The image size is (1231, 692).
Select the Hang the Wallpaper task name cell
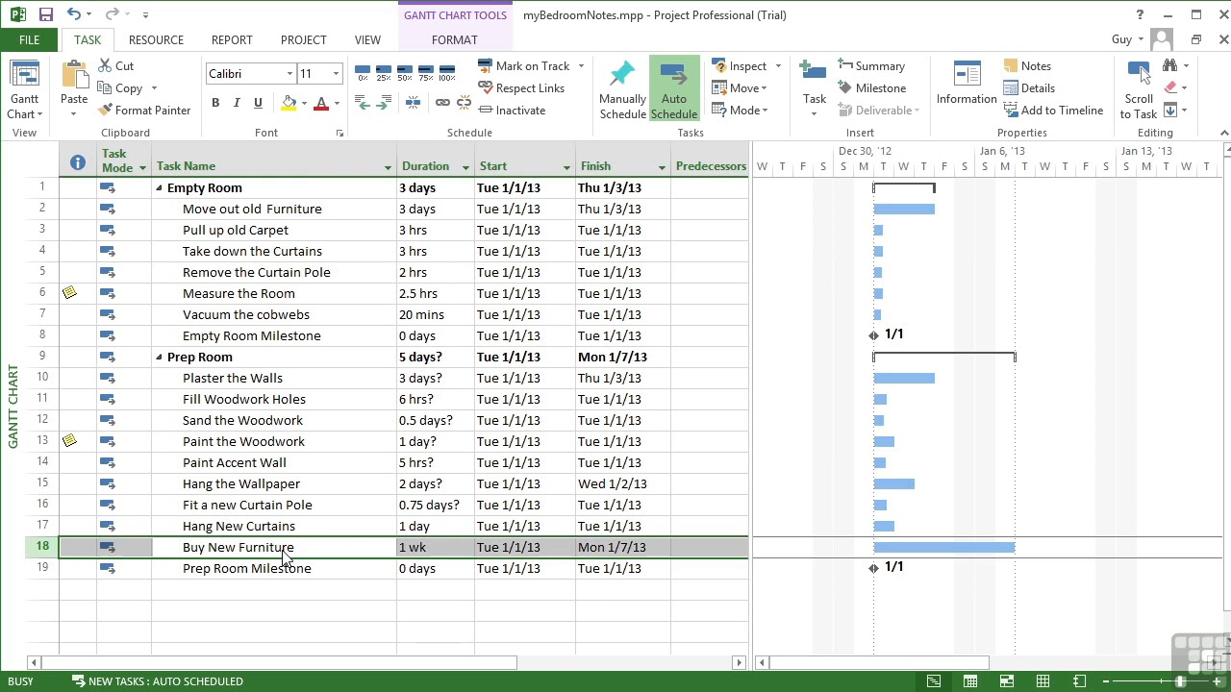click(274, 483)
